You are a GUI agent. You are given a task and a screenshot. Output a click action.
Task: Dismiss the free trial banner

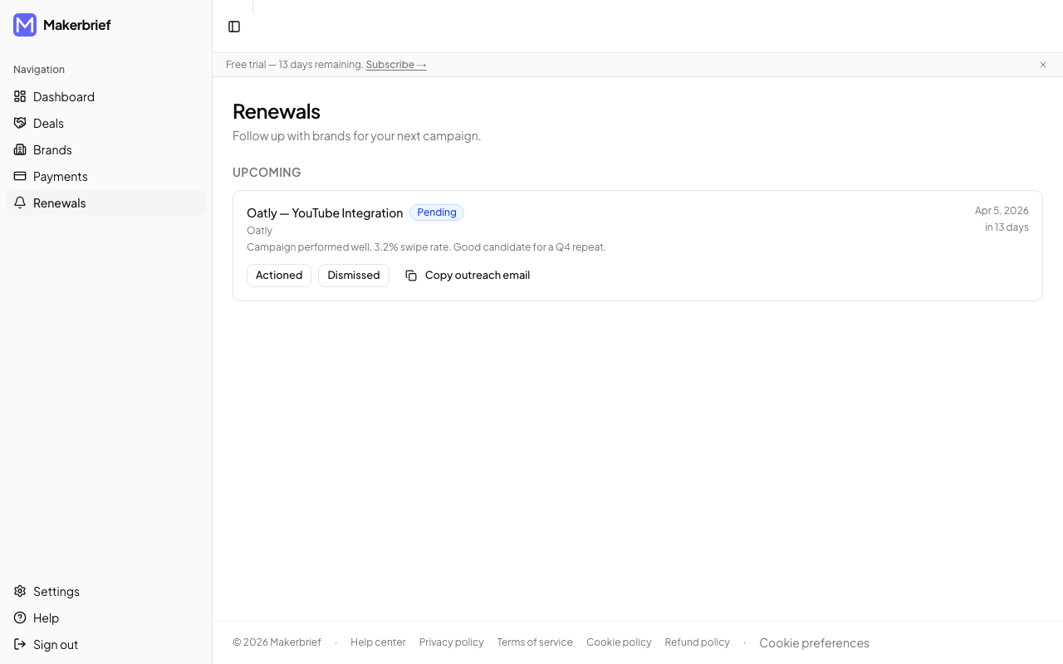tap(1042, 65)
